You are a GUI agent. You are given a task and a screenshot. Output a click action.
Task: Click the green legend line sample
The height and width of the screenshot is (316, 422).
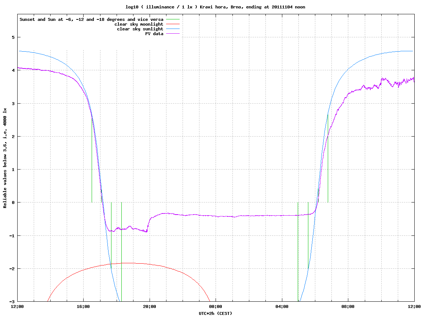point(173,19)
